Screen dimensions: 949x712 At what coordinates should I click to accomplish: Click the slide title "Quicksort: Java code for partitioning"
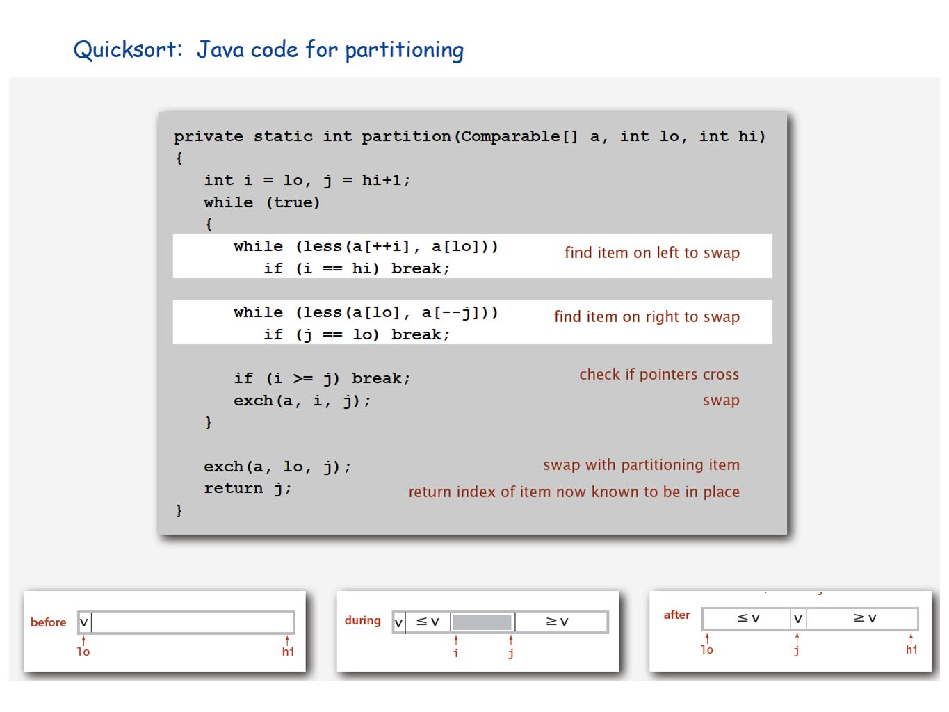(x=268, y=50)
